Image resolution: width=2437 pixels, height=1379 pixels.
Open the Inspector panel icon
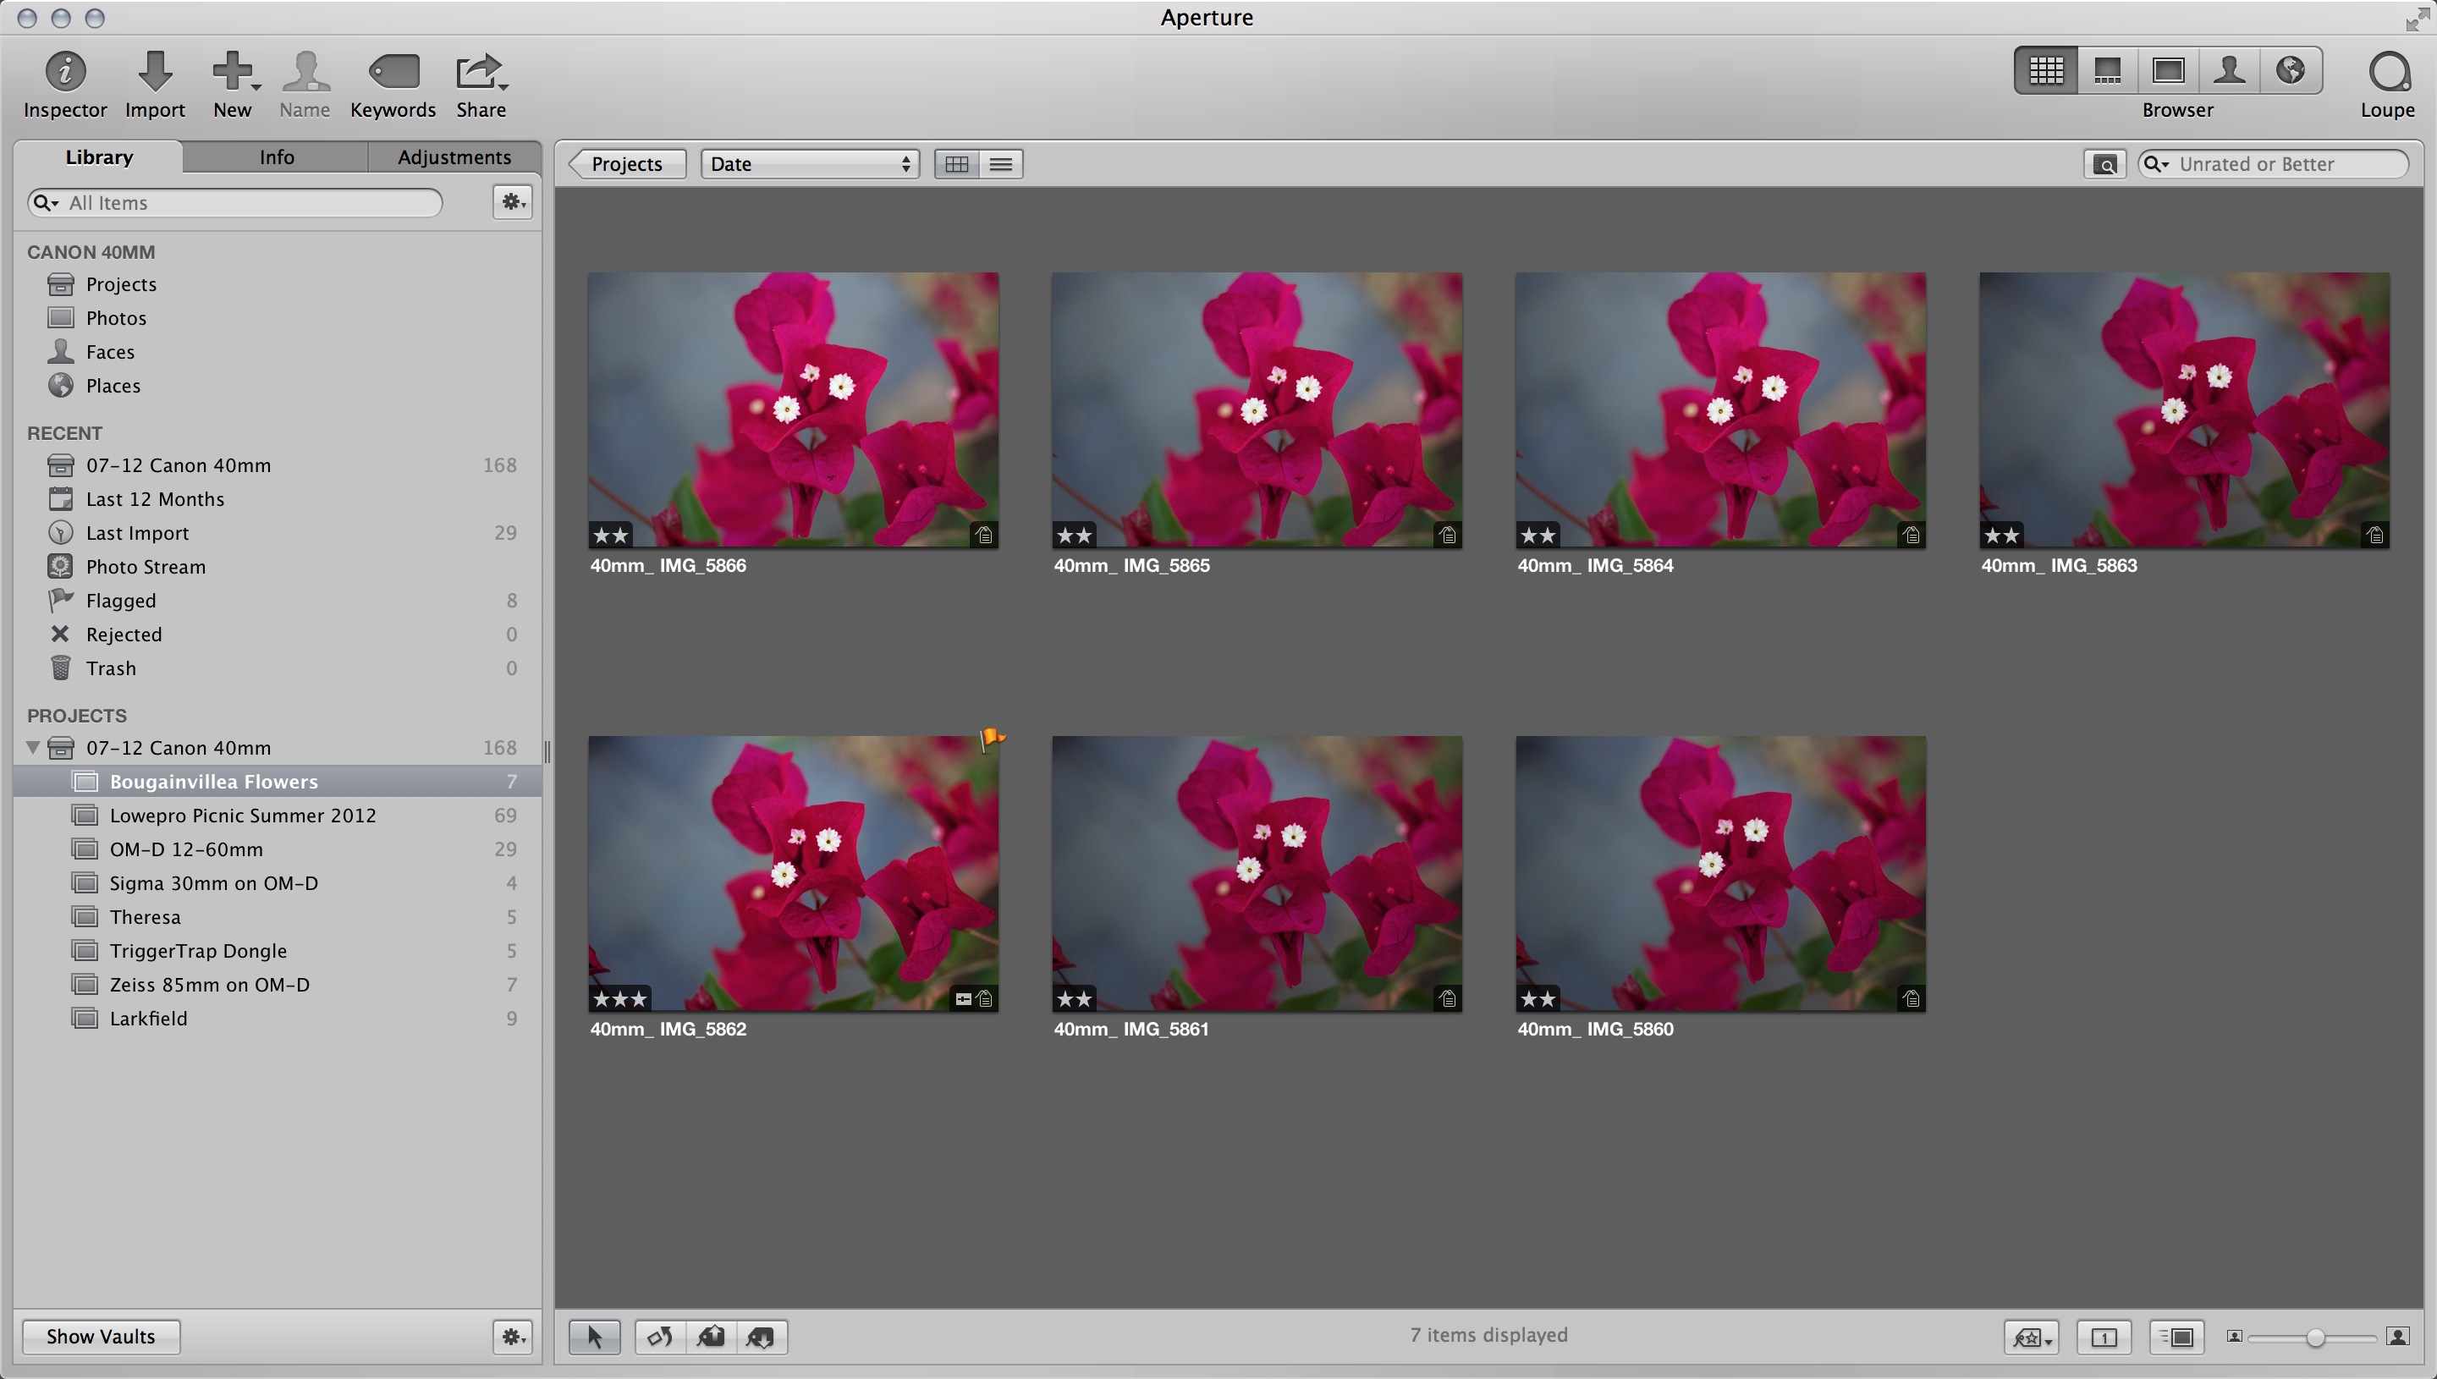[x=64, y=72]
